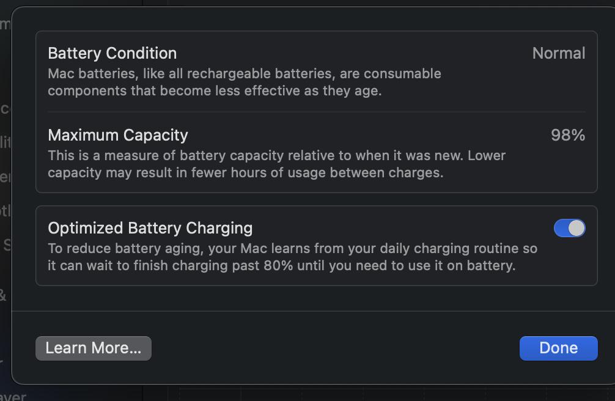Image resolution: width=615 pixels, height=401 pixels.
Task: Turn off the Optimized Battery Charging switch
Action: coord(570,228)
